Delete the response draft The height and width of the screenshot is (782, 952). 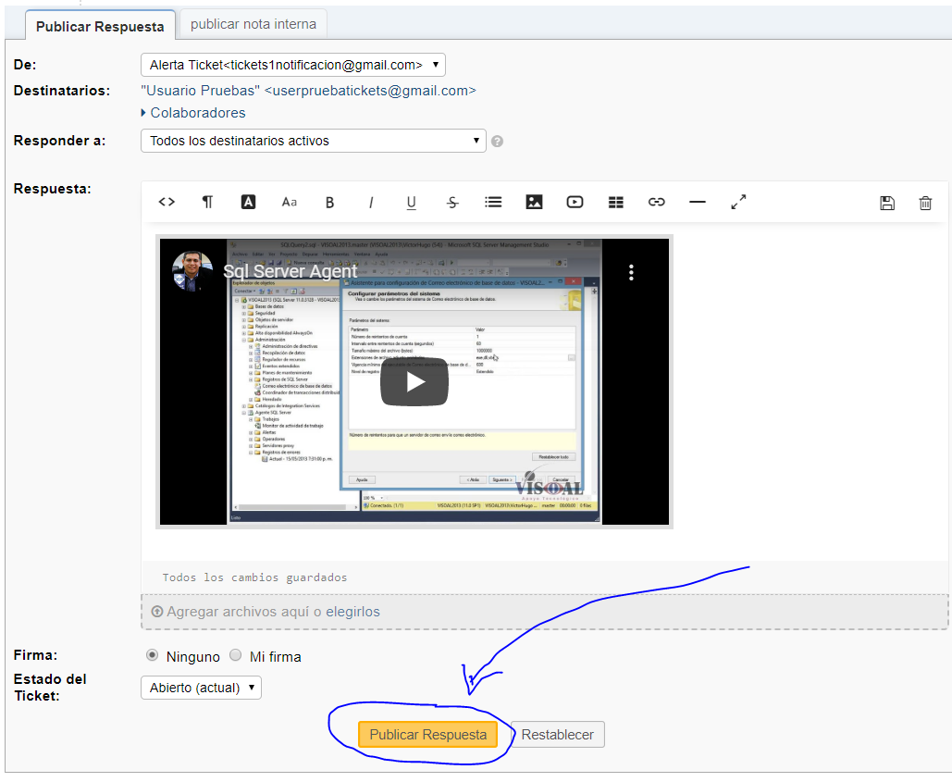[x=925, y=203]
